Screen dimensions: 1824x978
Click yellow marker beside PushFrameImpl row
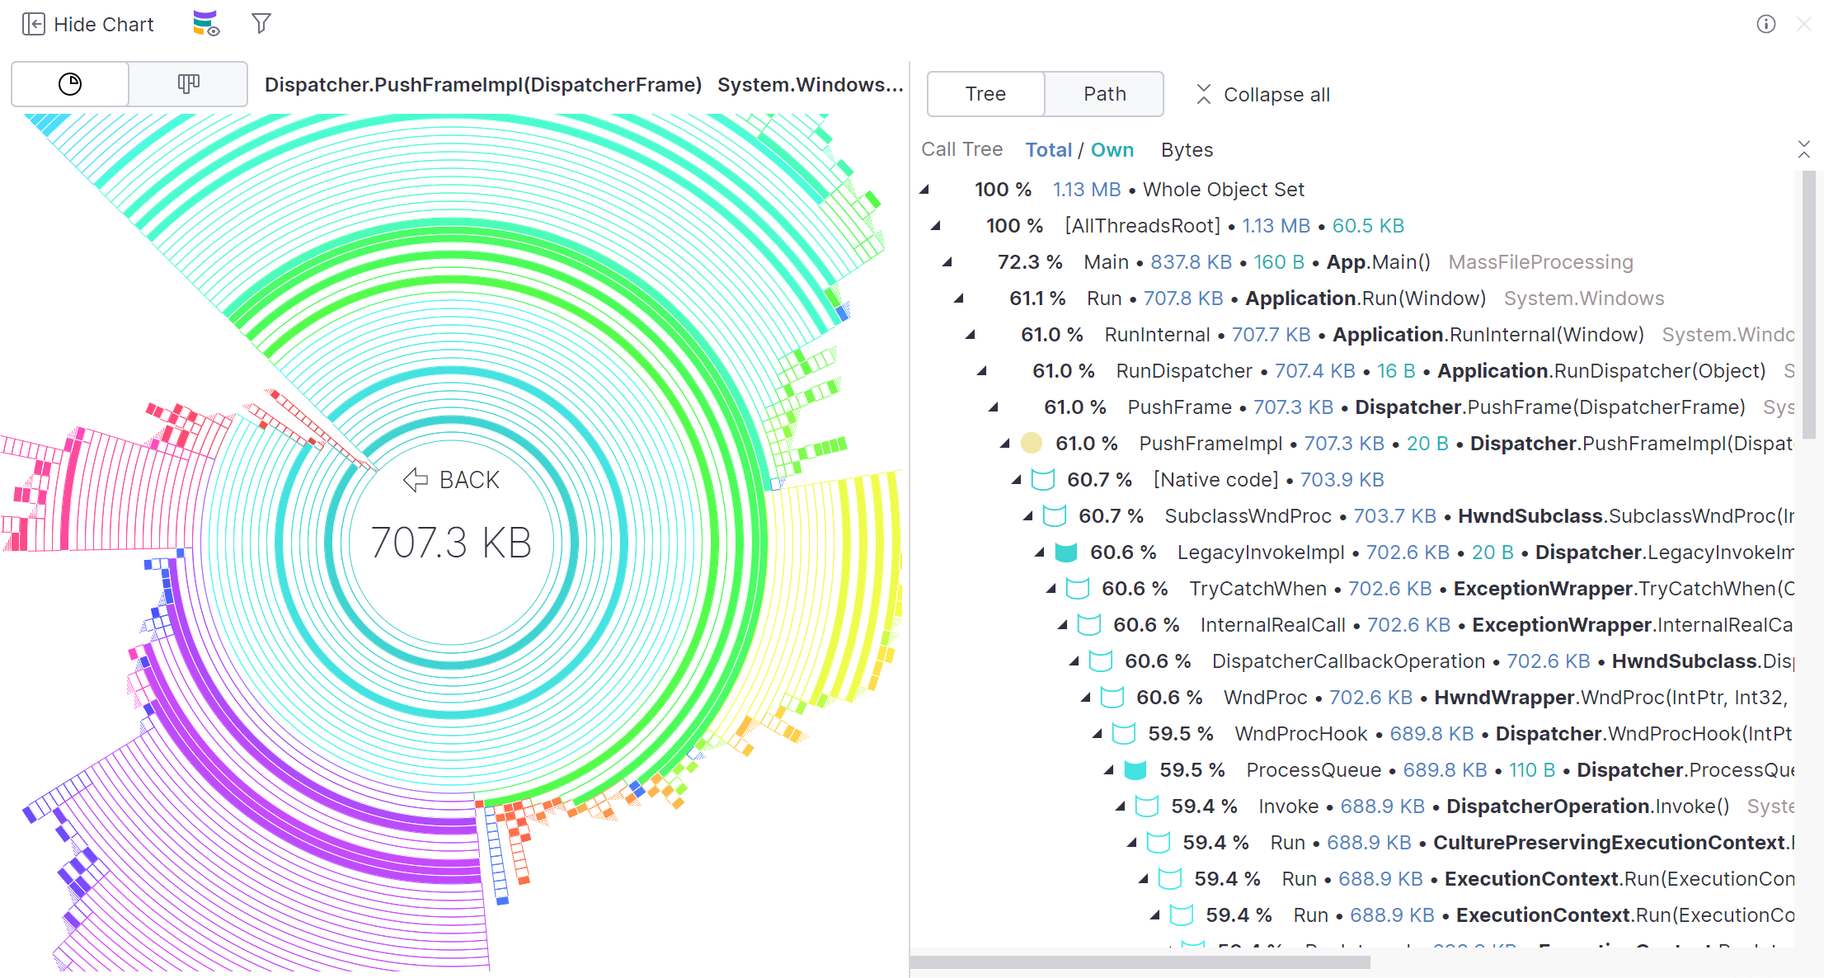point(1031,444)
